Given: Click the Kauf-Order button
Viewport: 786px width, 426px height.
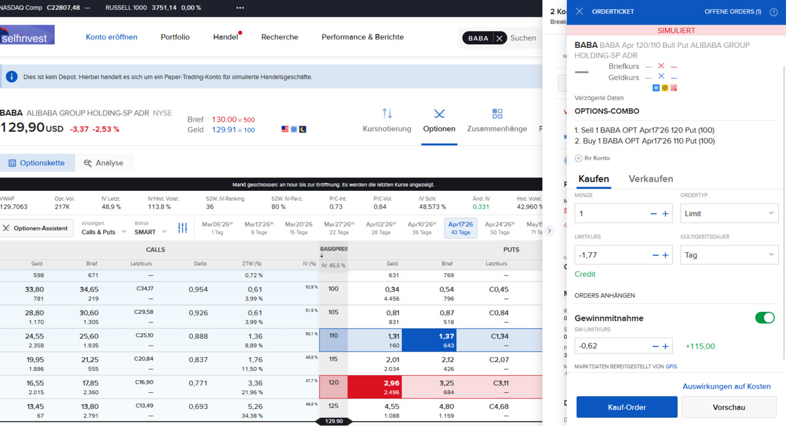Looking at the screenshot, I should point(626,407).
